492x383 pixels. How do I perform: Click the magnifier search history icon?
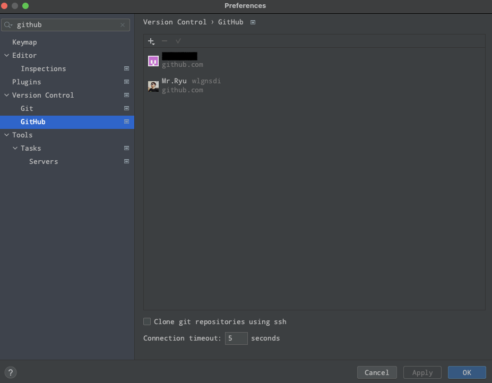pos(8,25)
